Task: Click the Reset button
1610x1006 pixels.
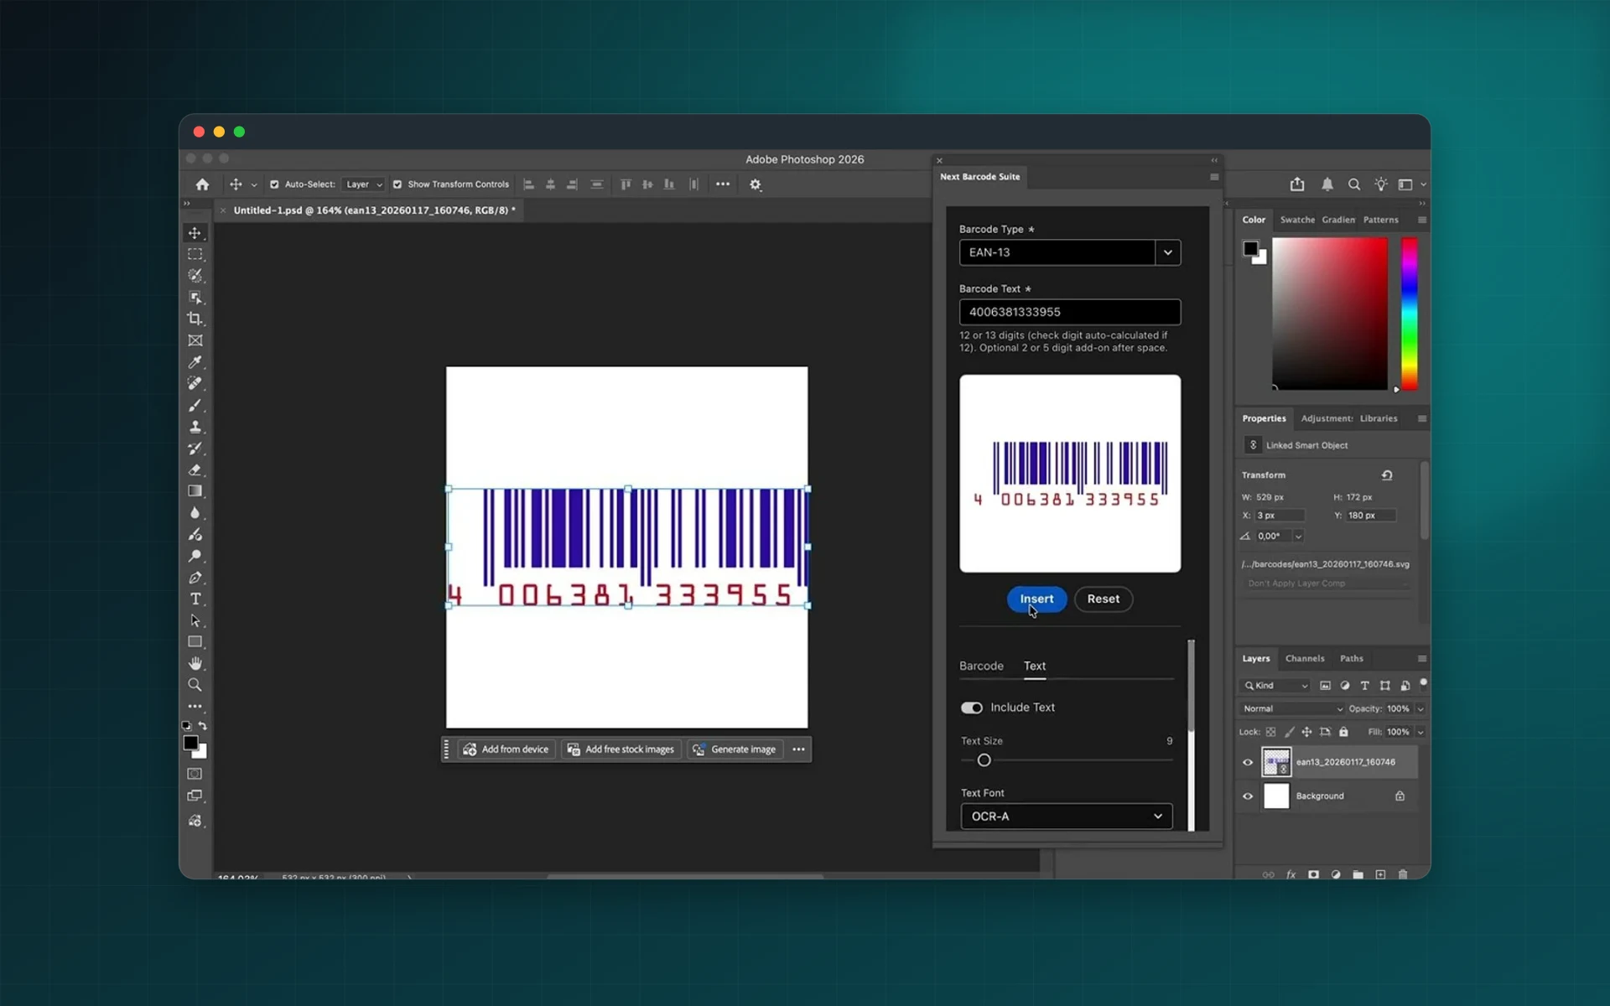Action: click(x=1104, y=599)
